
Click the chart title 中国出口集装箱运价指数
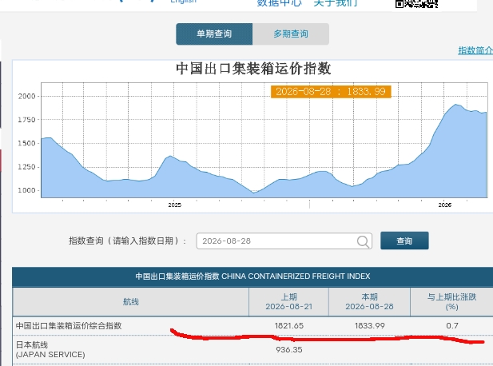[253, 69]
